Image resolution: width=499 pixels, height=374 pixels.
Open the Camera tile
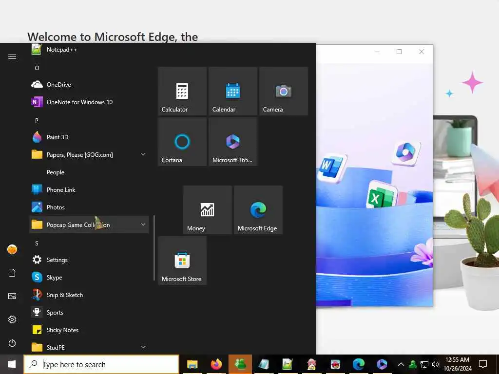pos(284,91)
